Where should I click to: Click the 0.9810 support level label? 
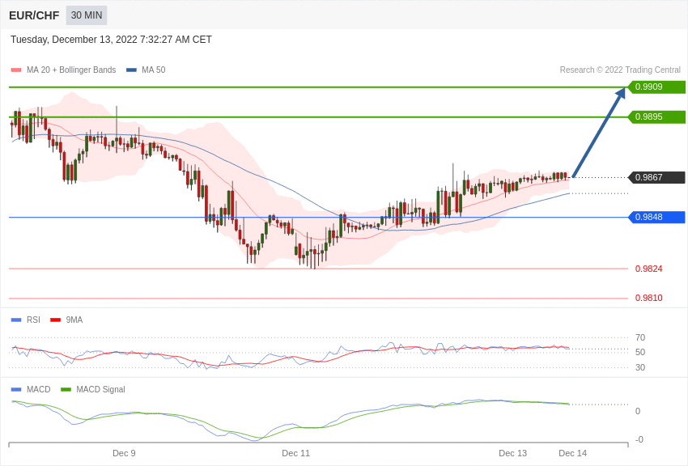tap(649, 298)
